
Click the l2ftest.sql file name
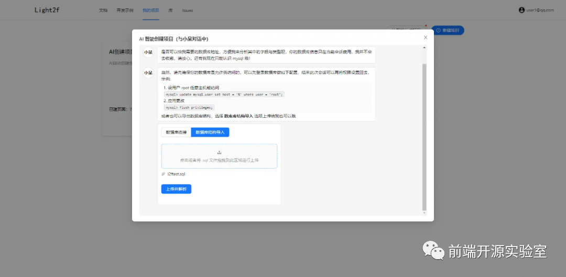(x=176, y=174)
